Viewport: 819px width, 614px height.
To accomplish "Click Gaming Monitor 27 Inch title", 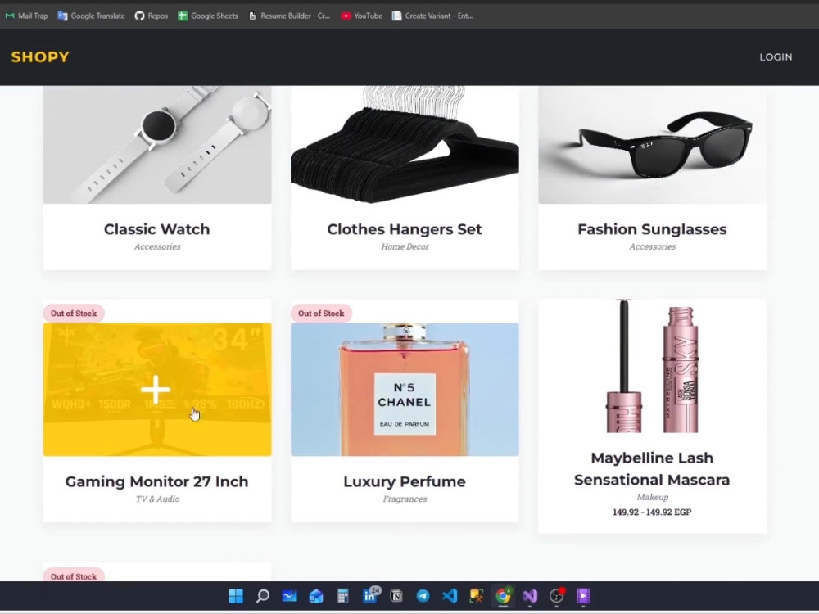I will coord(156,481).
